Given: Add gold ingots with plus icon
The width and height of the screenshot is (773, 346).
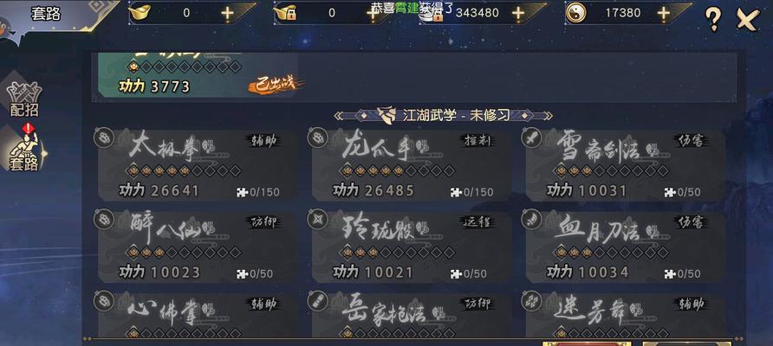Looking at the screenshot, I should pos(227,13).
